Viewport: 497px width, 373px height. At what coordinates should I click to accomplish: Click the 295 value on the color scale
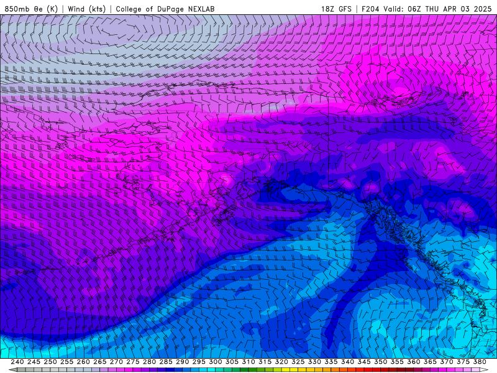[x=199, y=362]
